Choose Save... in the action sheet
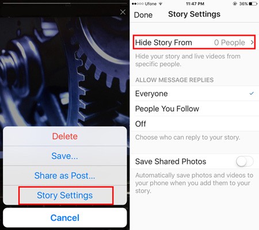The image size is (259, 230). coord(65,156)
